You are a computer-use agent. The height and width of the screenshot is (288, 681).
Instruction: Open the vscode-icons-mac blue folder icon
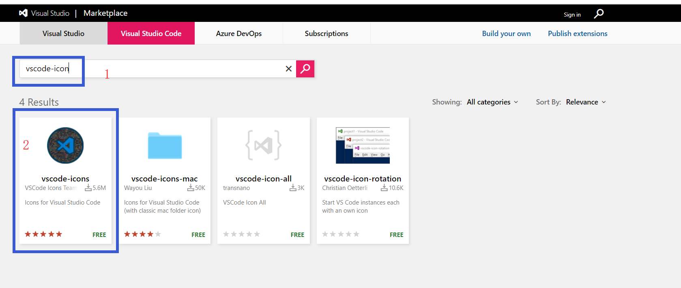click(165, 145)
